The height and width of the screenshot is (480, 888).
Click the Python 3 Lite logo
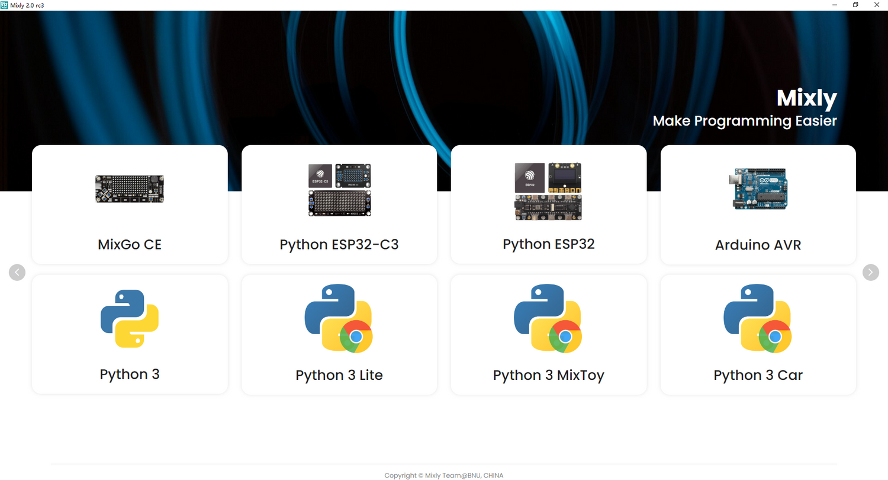click(339, 319)
